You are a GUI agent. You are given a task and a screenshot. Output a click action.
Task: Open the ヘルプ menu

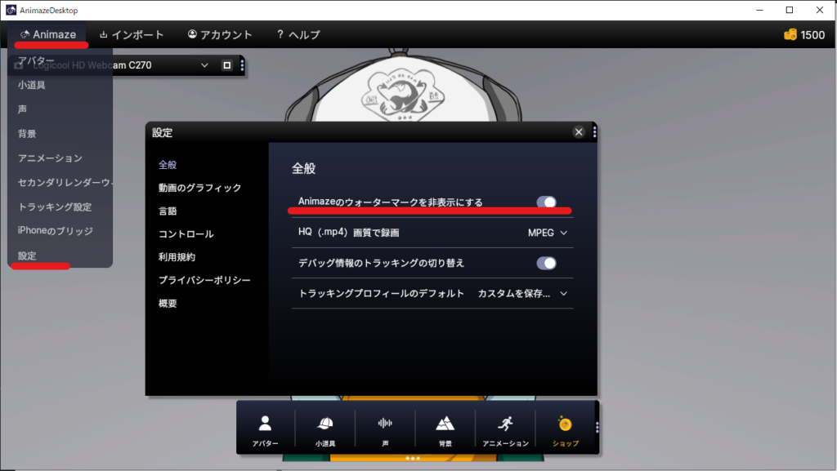click(x=298, y=34)
